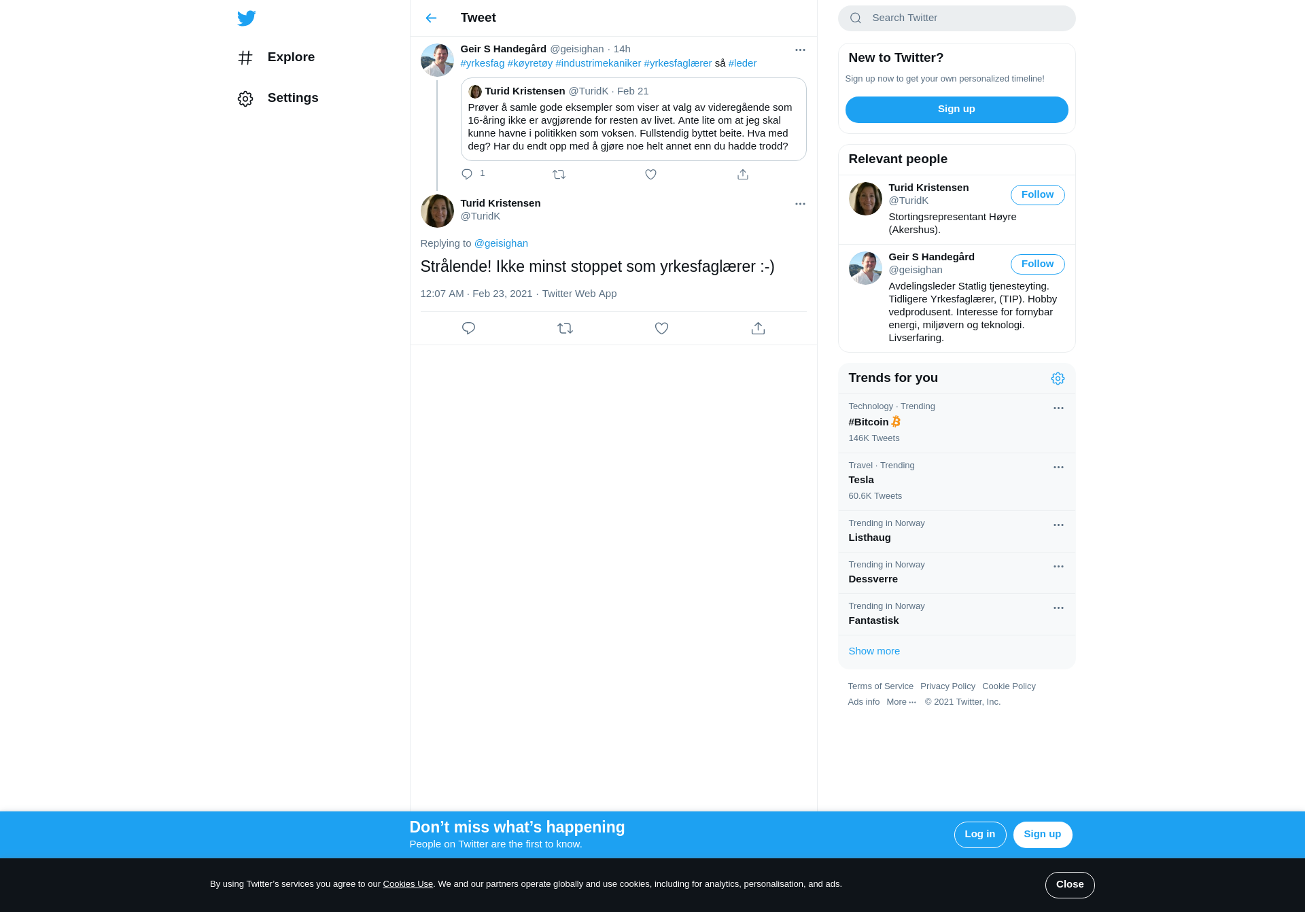The width and height of the screenshot is (1305, 912).
Task: Open Explore in the sidebar
Action: pos(277,57)
